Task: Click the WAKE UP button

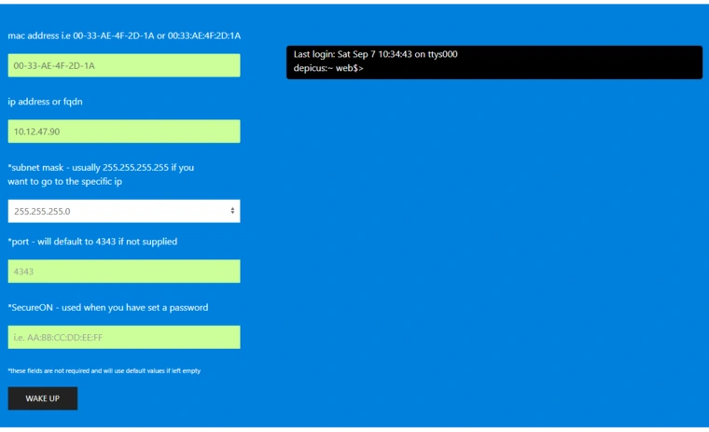Action: (x=43, y=398)
